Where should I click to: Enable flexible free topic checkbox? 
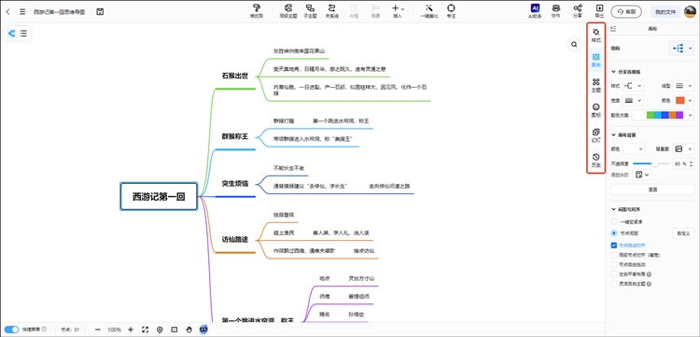click(x=614, y=284)
